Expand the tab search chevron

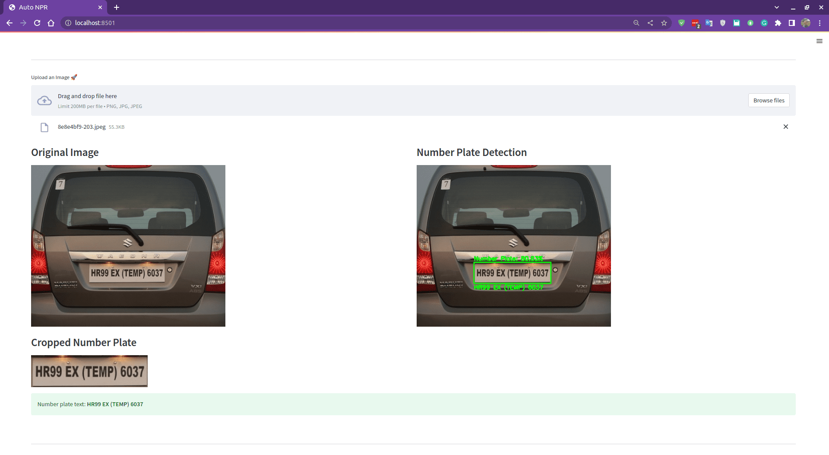click(x=776, y=7)
